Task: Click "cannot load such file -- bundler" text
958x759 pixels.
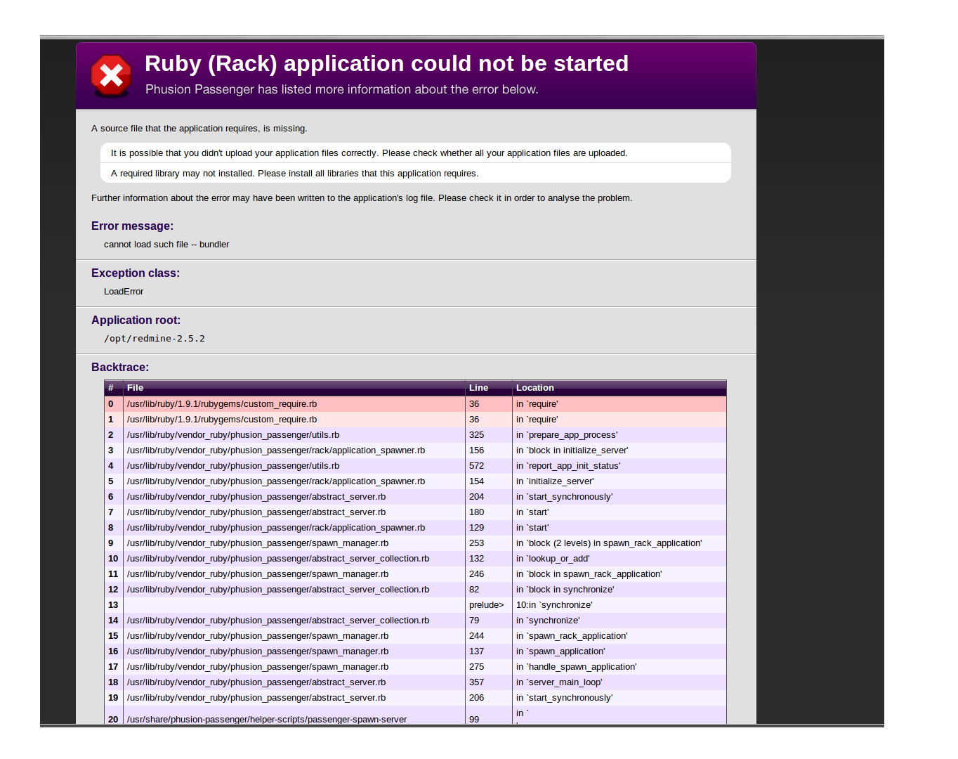Action: click(166, 245)
